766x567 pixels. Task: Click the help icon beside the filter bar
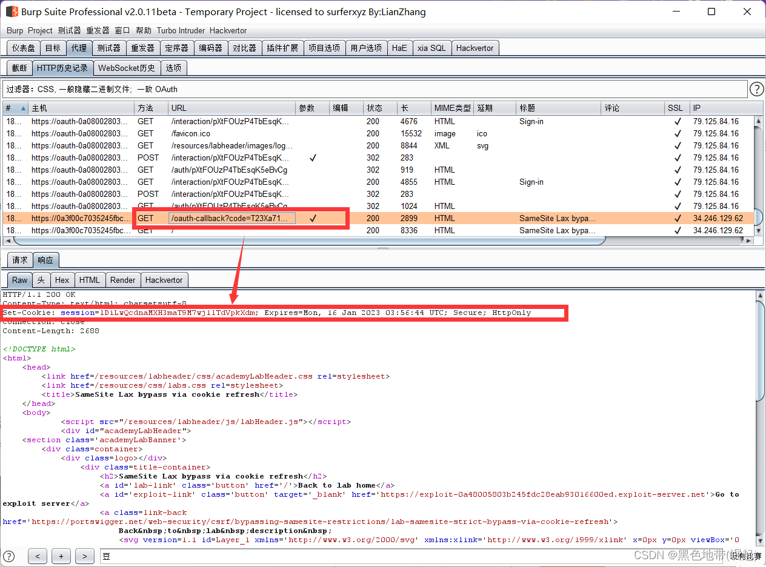click(756, 89)
